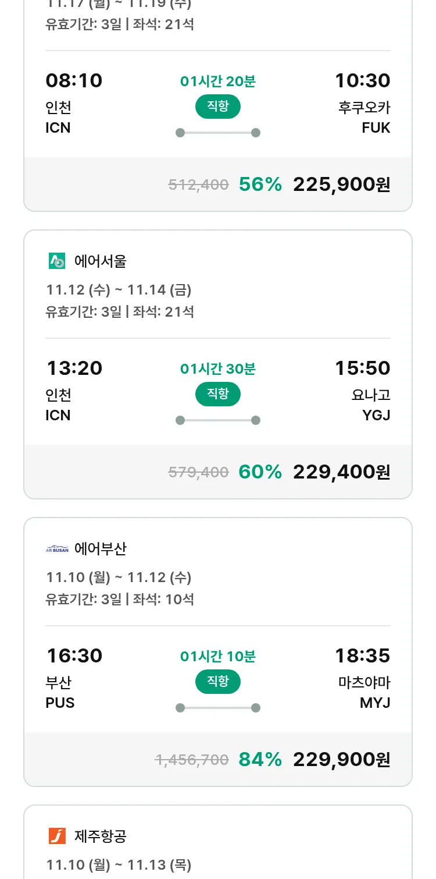The image size is (436, 879).
Task: Open the 에어서울 airline name
Action: (x=100, y=261)
